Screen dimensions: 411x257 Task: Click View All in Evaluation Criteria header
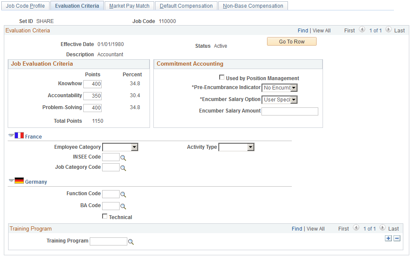pyautogui.click(x=321, y=30)
